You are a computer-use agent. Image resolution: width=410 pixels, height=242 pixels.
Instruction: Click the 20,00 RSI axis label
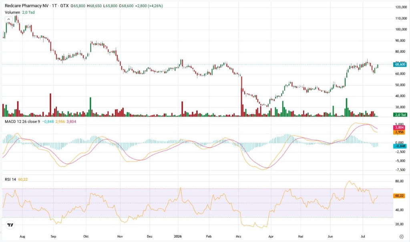coord(399,224)
